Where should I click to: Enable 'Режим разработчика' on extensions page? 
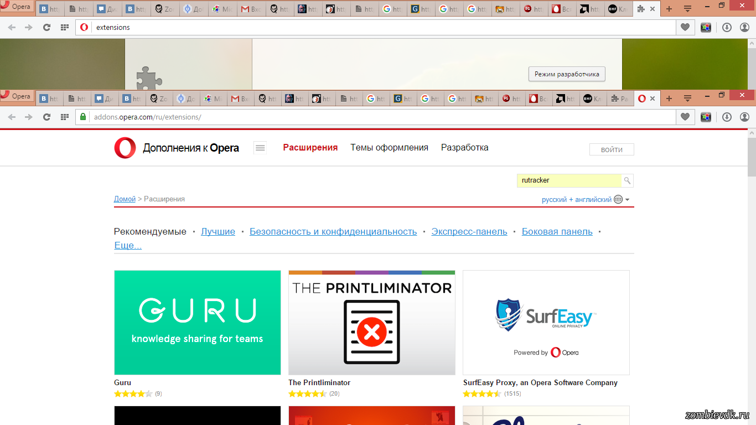click(x=567, y=74)
